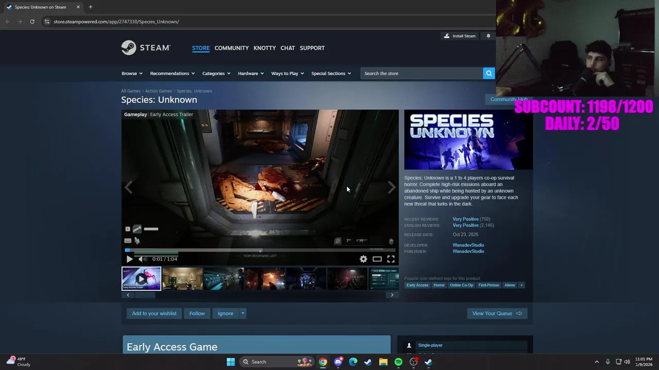
Task: Click the weather widget showing 49°F
Action: tap(19, 362)
